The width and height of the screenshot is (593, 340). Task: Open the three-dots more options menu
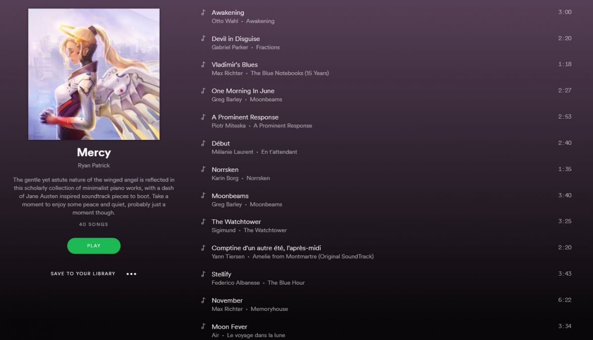pyautogui.click(x=131, y=274)
